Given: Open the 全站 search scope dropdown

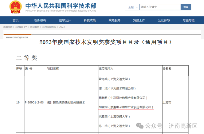Looking at the screenshot, I should [x=132, y=7].
